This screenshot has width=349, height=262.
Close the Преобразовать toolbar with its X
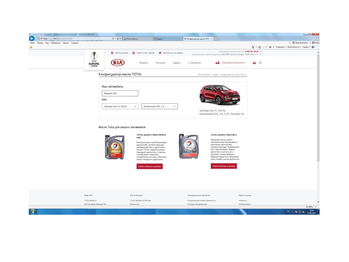tap(290, 43)
